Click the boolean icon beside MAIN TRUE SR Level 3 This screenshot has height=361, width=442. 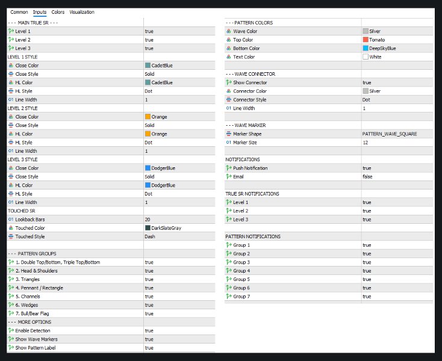pyautogui.click(x=11, y=48)
